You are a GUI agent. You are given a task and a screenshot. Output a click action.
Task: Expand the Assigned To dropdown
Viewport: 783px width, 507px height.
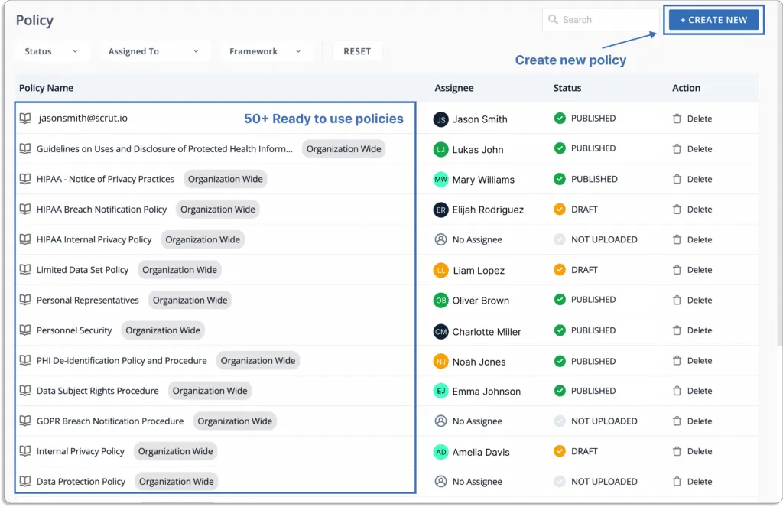pos(154,50)
